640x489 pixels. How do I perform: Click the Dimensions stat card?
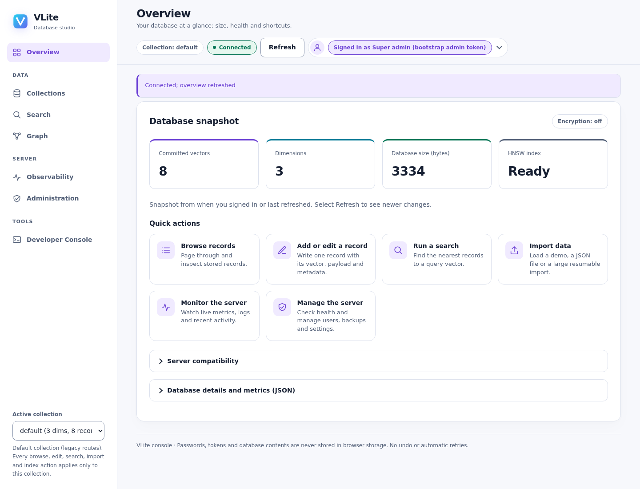[x=320, y=164]
